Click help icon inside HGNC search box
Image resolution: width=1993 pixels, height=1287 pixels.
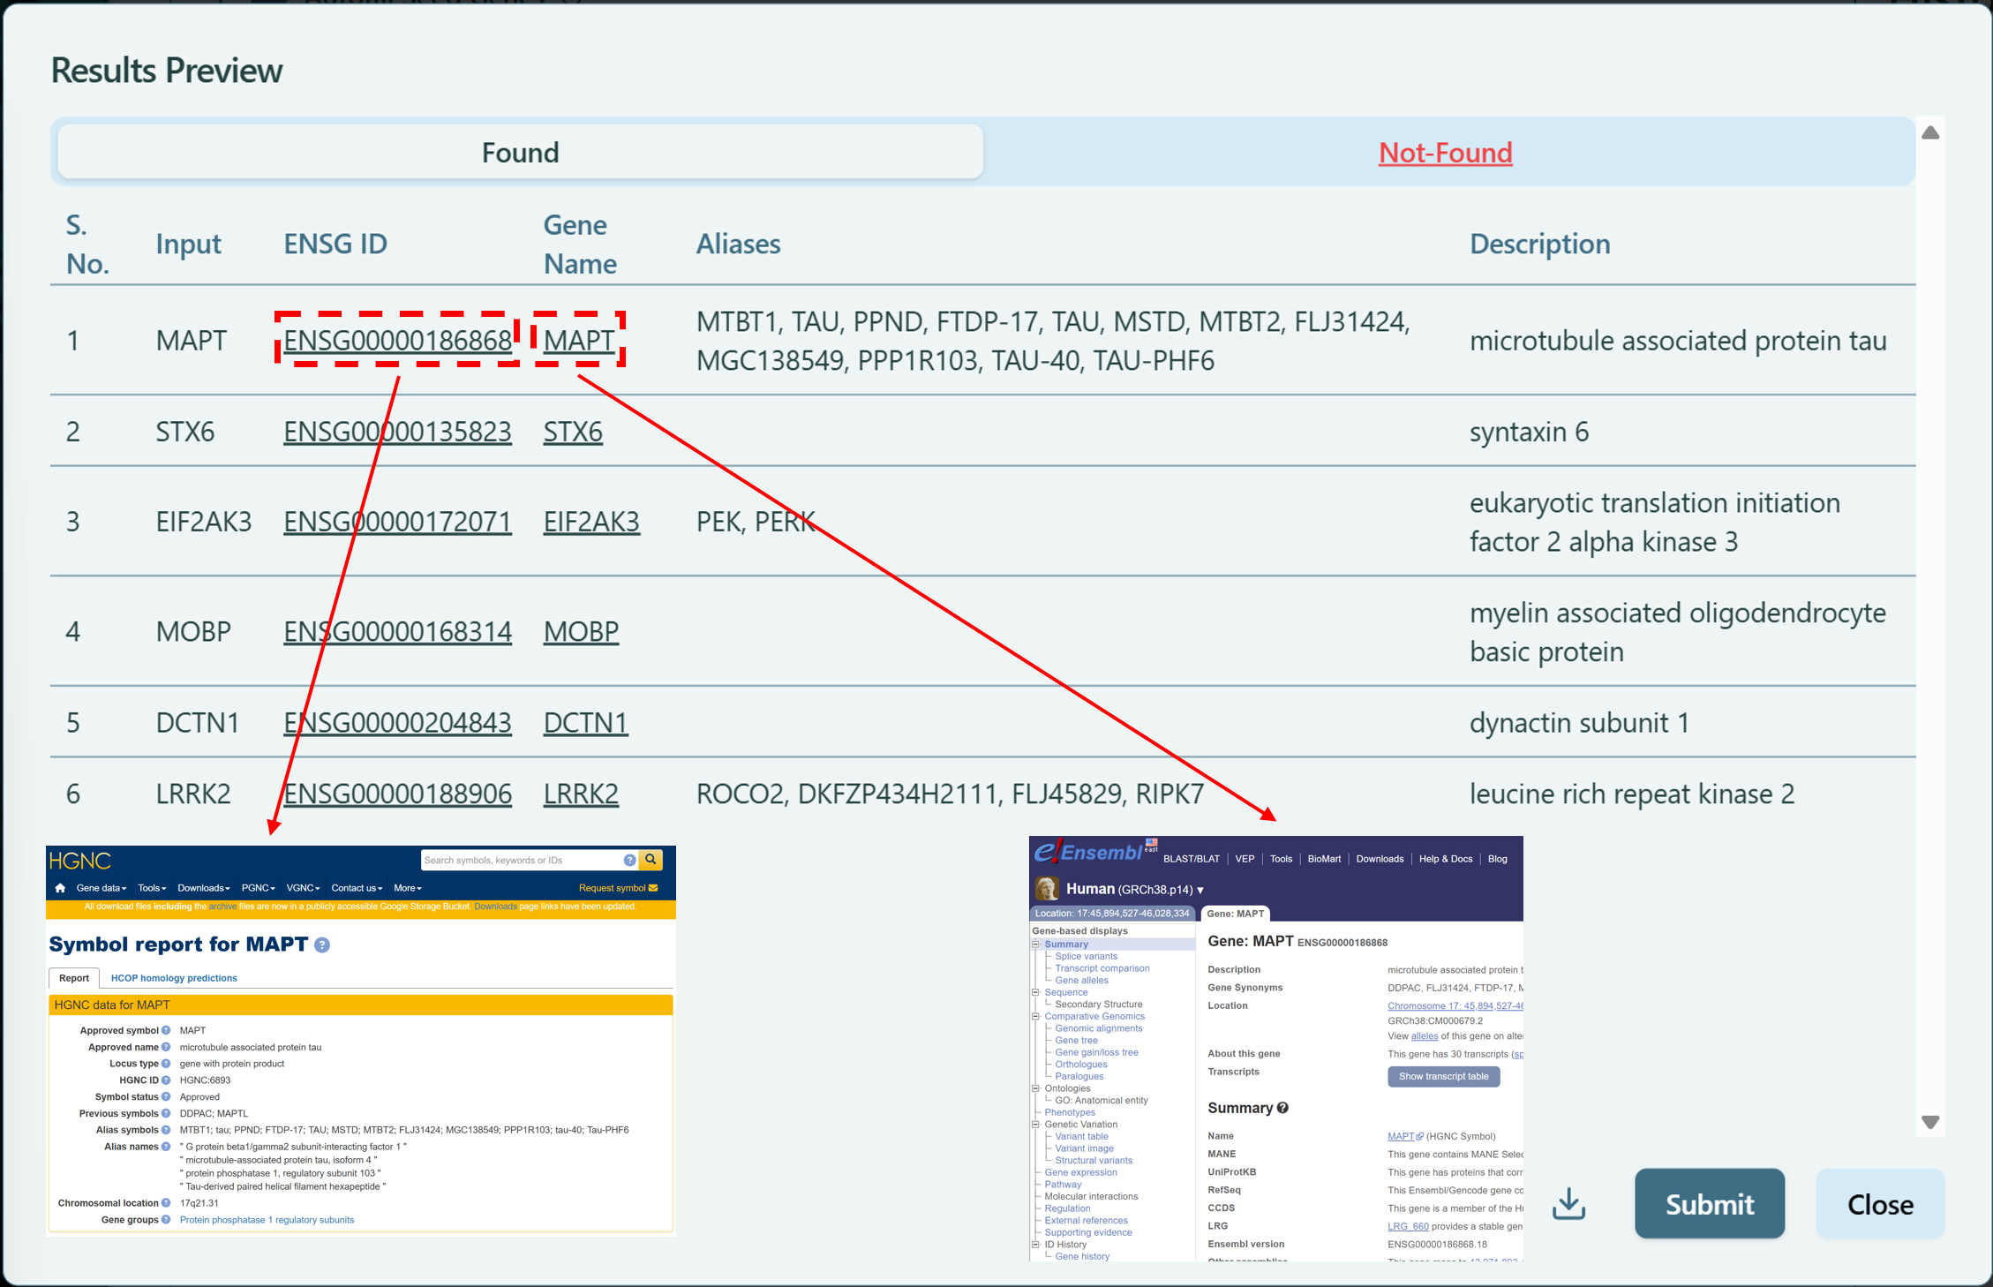pos(629,860)
